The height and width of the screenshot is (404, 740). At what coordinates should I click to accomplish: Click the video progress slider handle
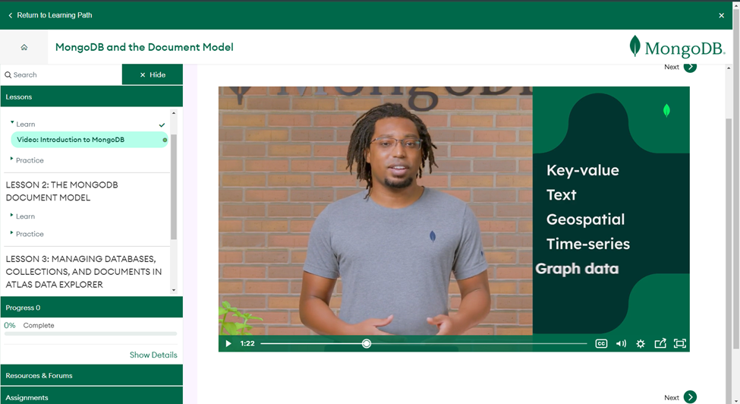tap(367, 343)
